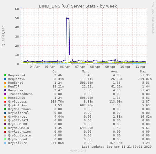Click Response max value 51.43
The height and width of the screenshot is (154, 156).
click(x=145, y=90)
